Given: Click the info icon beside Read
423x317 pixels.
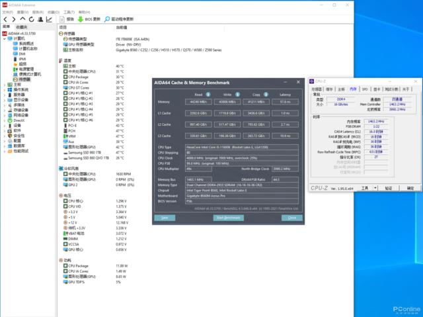Looking at the screenshot, I should [x=208, y=94].
